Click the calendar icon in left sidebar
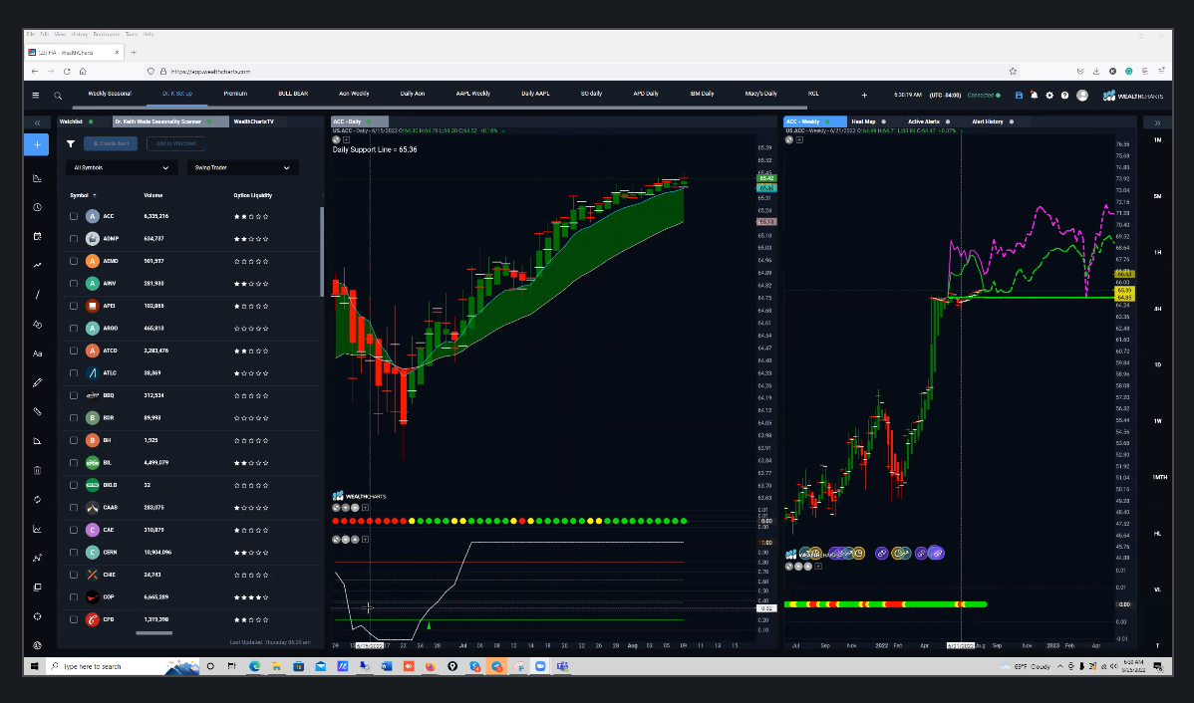 (37, 237)
